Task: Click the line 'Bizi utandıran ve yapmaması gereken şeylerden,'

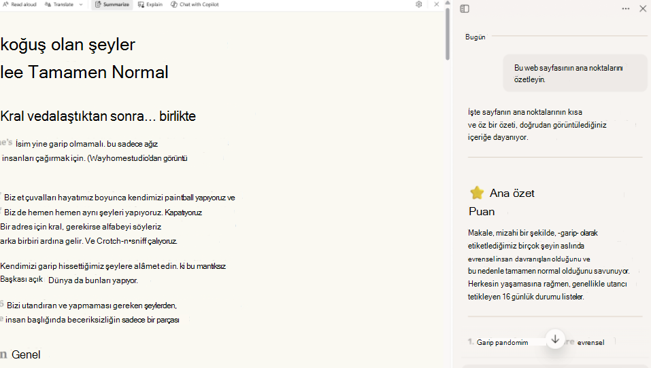Action: (x=92, y=306)
